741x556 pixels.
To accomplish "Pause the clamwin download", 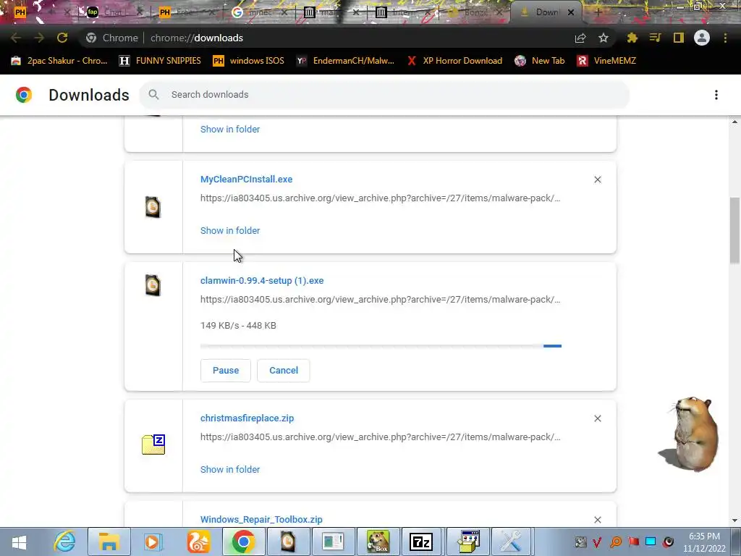I will 226,370.
